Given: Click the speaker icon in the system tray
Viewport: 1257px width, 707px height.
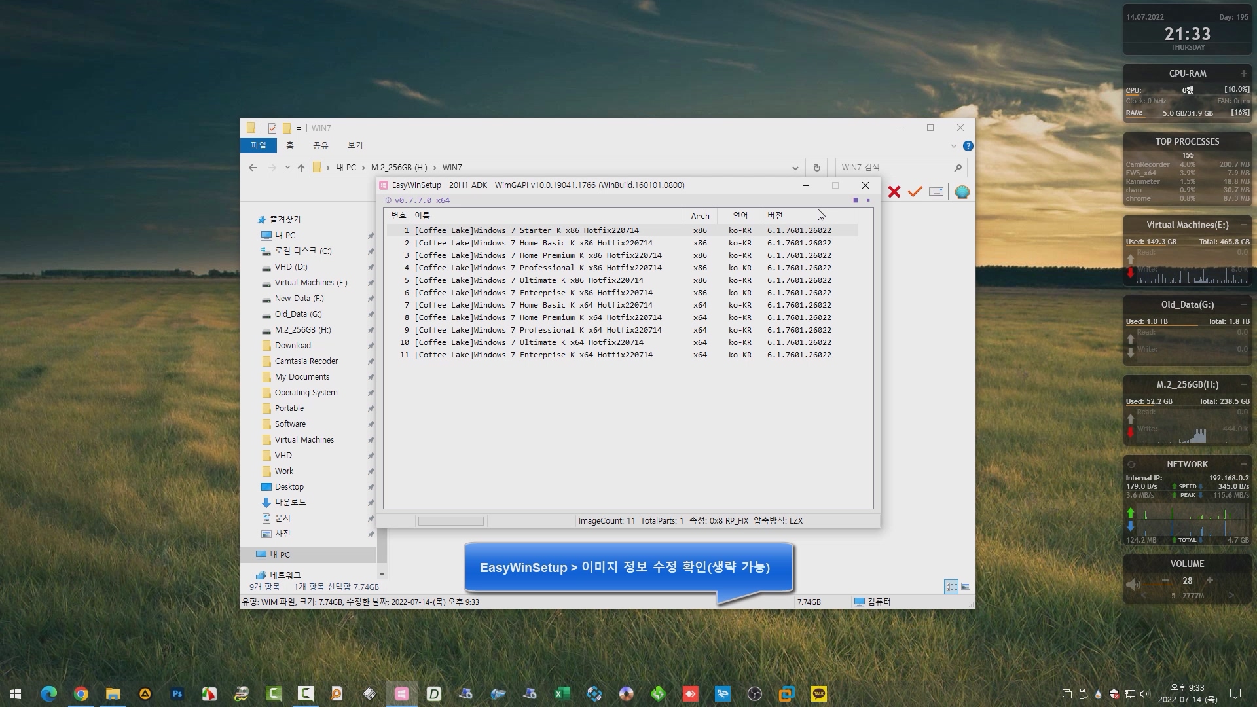Looking at the screenshot, I should pyautogui.click(x=1144, y=694).
